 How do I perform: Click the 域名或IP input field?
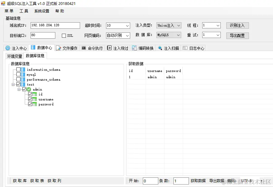tap(55, 25)
